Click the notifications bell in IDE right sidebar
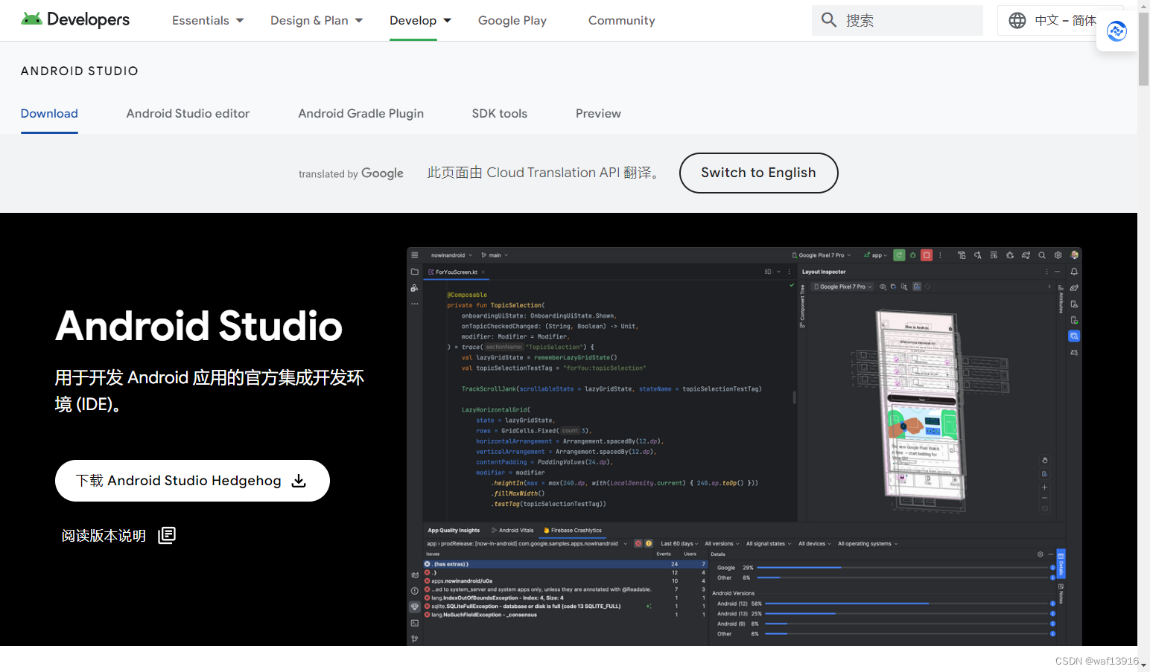Viewport: 1150px width, 672px height. 1074,272
